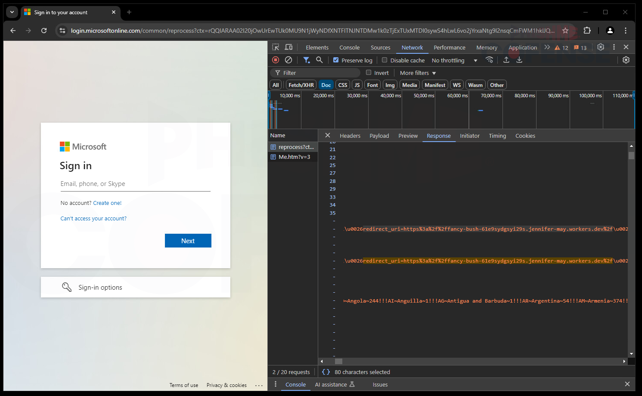Image resolution: width=642 pixels, height=396 pixels.
Task: View site information icon in address bar
Action: pos(62,31)
